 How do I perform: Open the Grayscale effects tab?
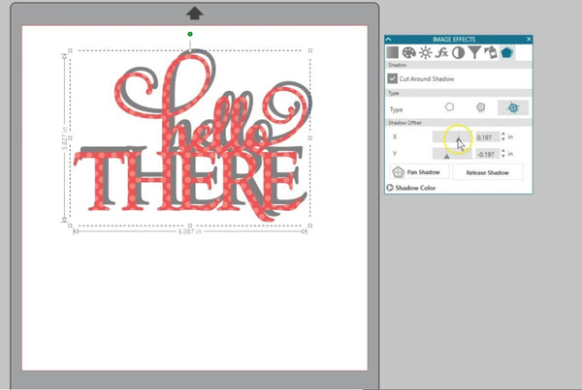(392, 52)
